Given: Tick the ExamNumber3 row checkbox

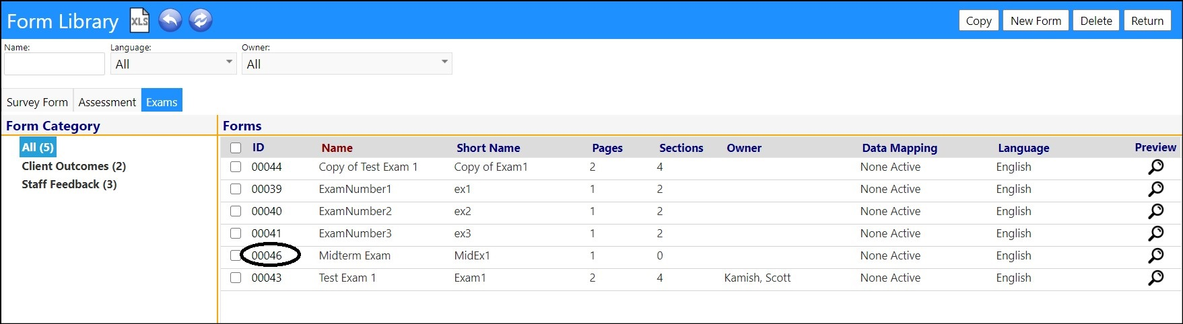Looking at the screenshot, I should 236,233.
